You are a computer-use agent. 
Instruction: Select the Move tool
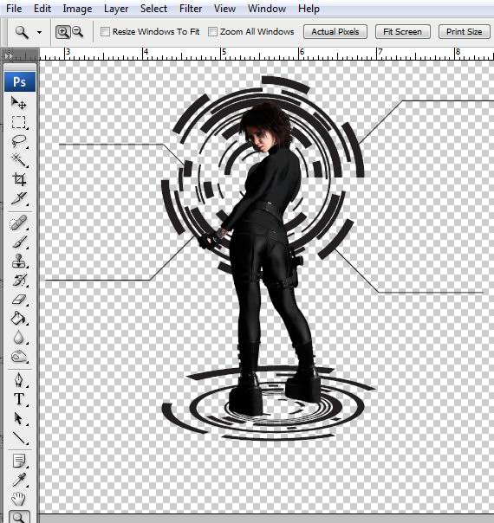coord(19,103)
